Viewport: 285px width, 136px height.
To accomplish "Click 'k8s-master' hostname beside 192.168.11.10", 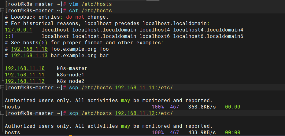I will [72, 68].
